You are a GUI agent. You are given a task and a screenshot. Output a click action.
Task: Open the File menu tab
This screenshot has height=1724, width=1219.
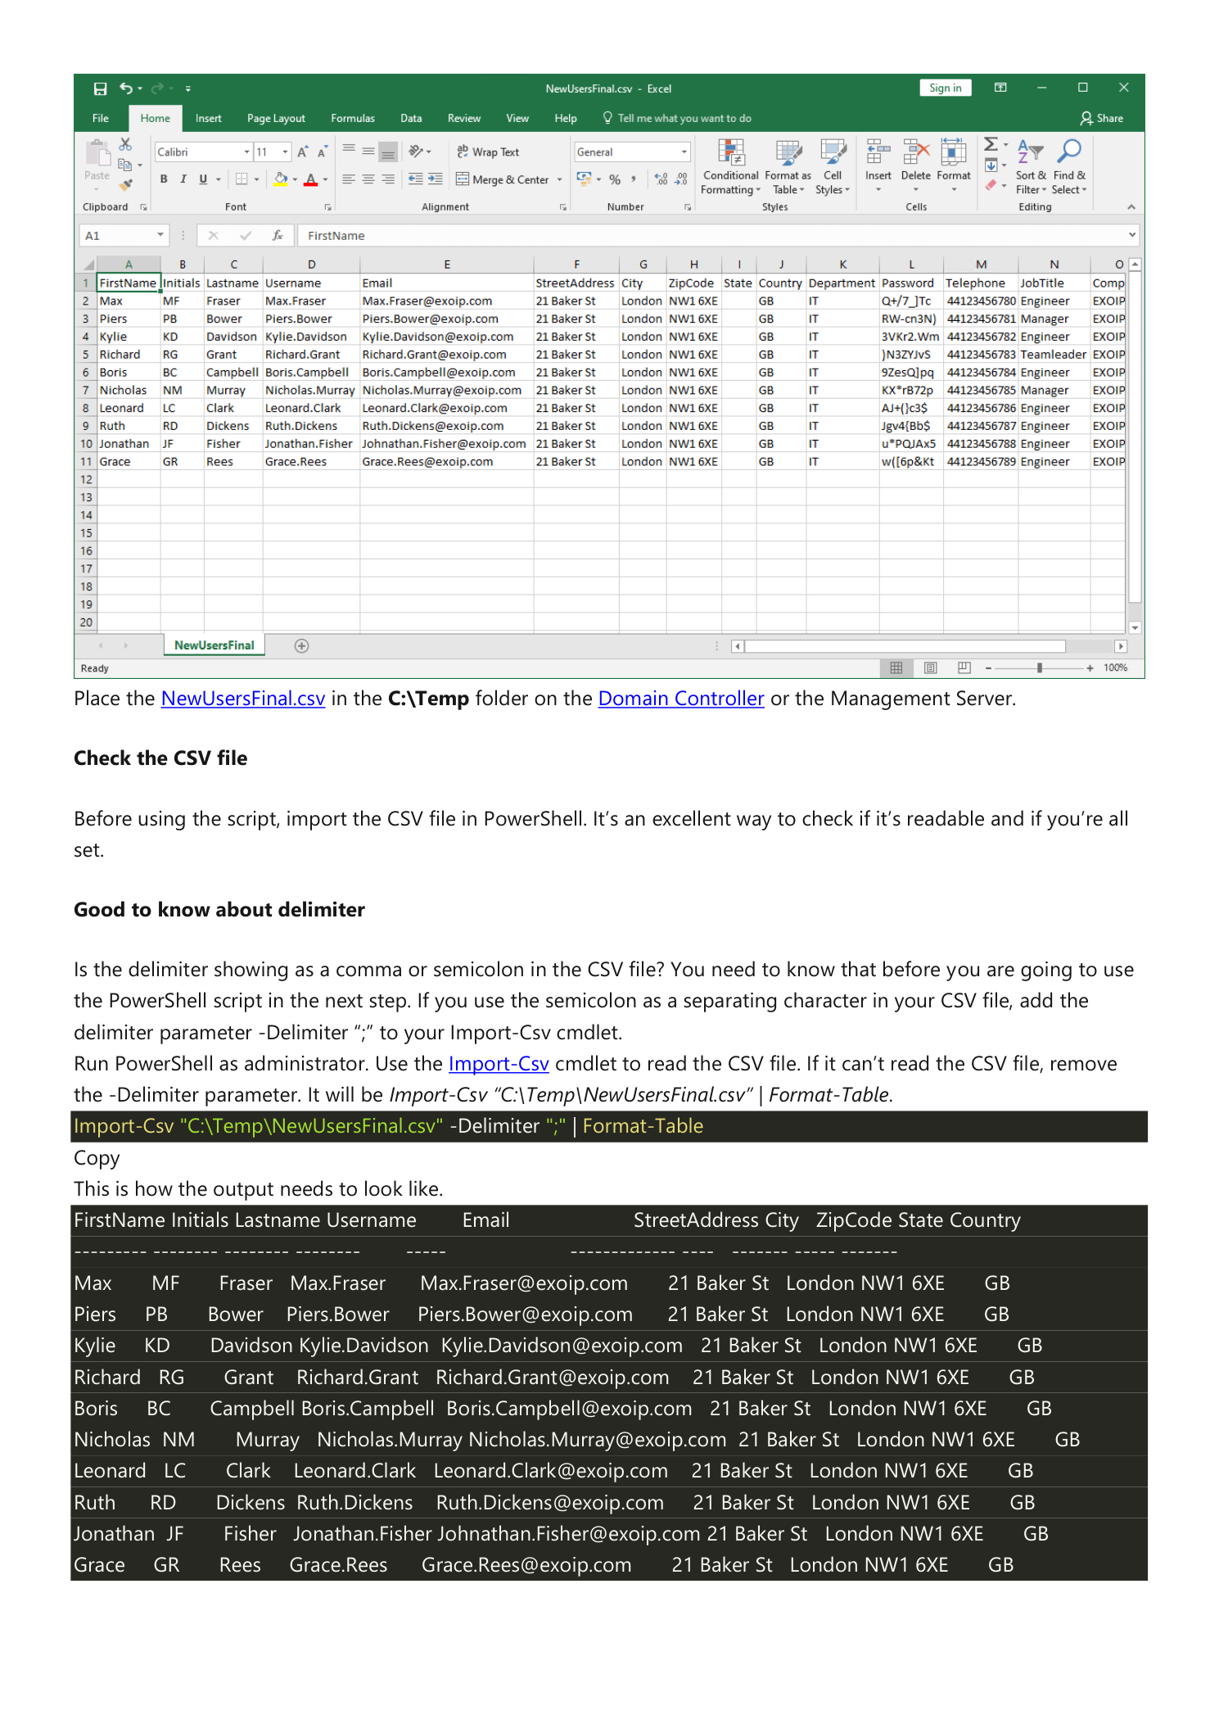101,119
